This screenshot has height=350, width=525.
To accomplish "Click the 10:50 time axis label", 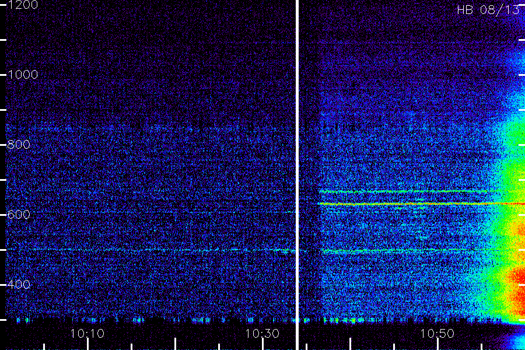I will click(437, 333).
